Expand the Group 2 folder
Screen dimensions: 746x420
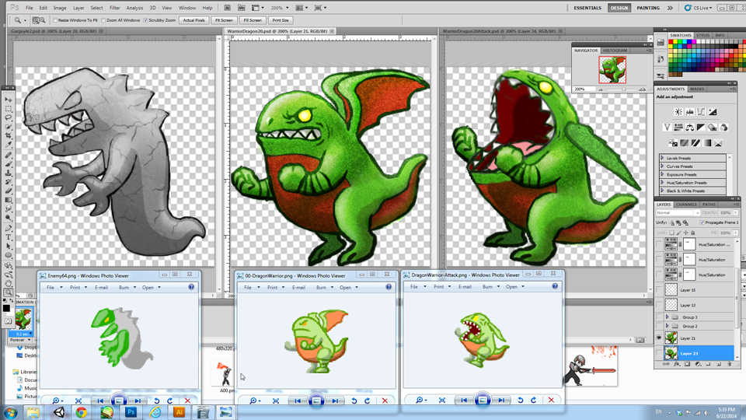click(667, 326)
